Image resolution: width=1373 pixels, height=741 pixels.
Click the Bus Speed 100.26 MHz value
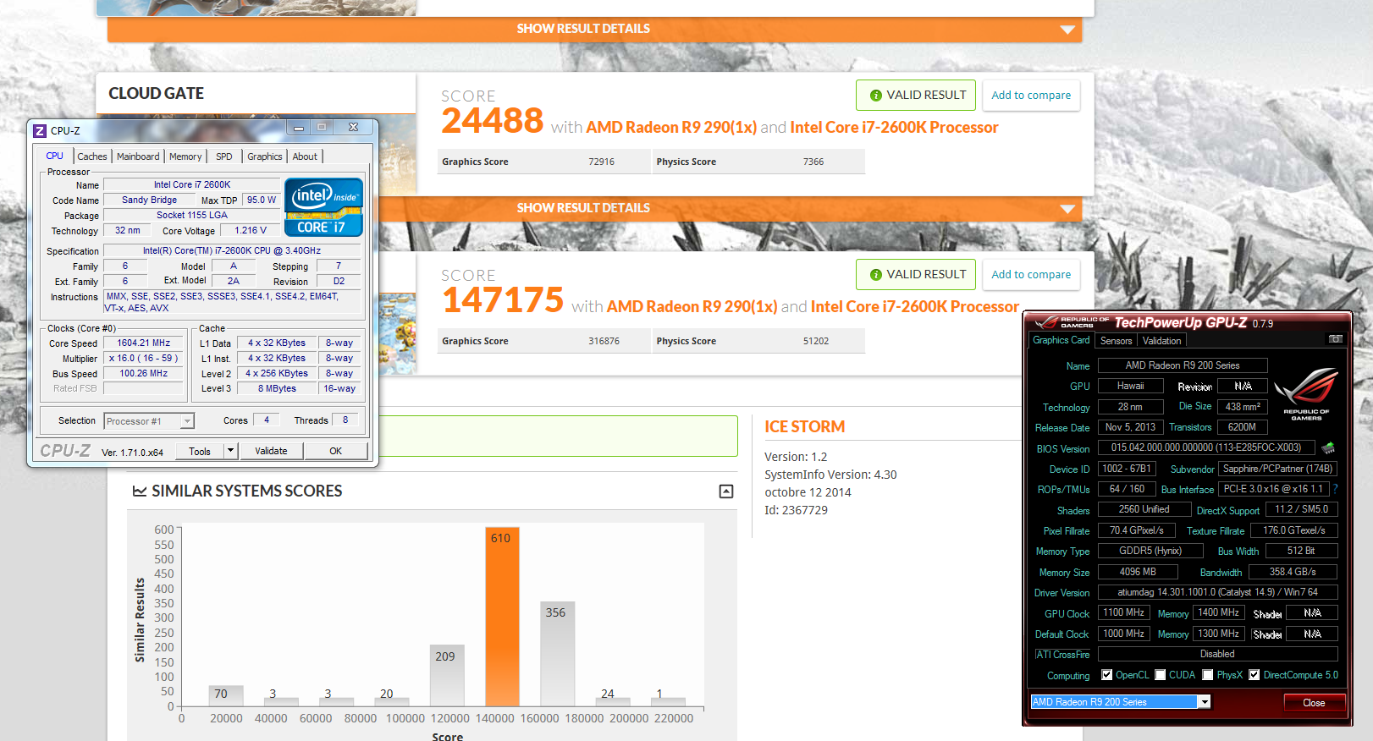point(144,374)
